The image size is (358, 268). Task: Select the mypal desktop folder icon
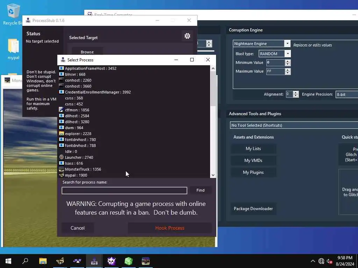[13, 50]
